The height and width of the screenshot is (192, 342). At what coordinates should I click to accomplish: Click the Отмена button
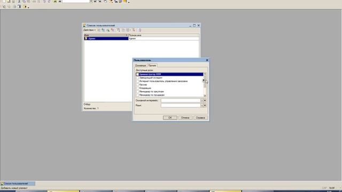click(x=185, y=117)
